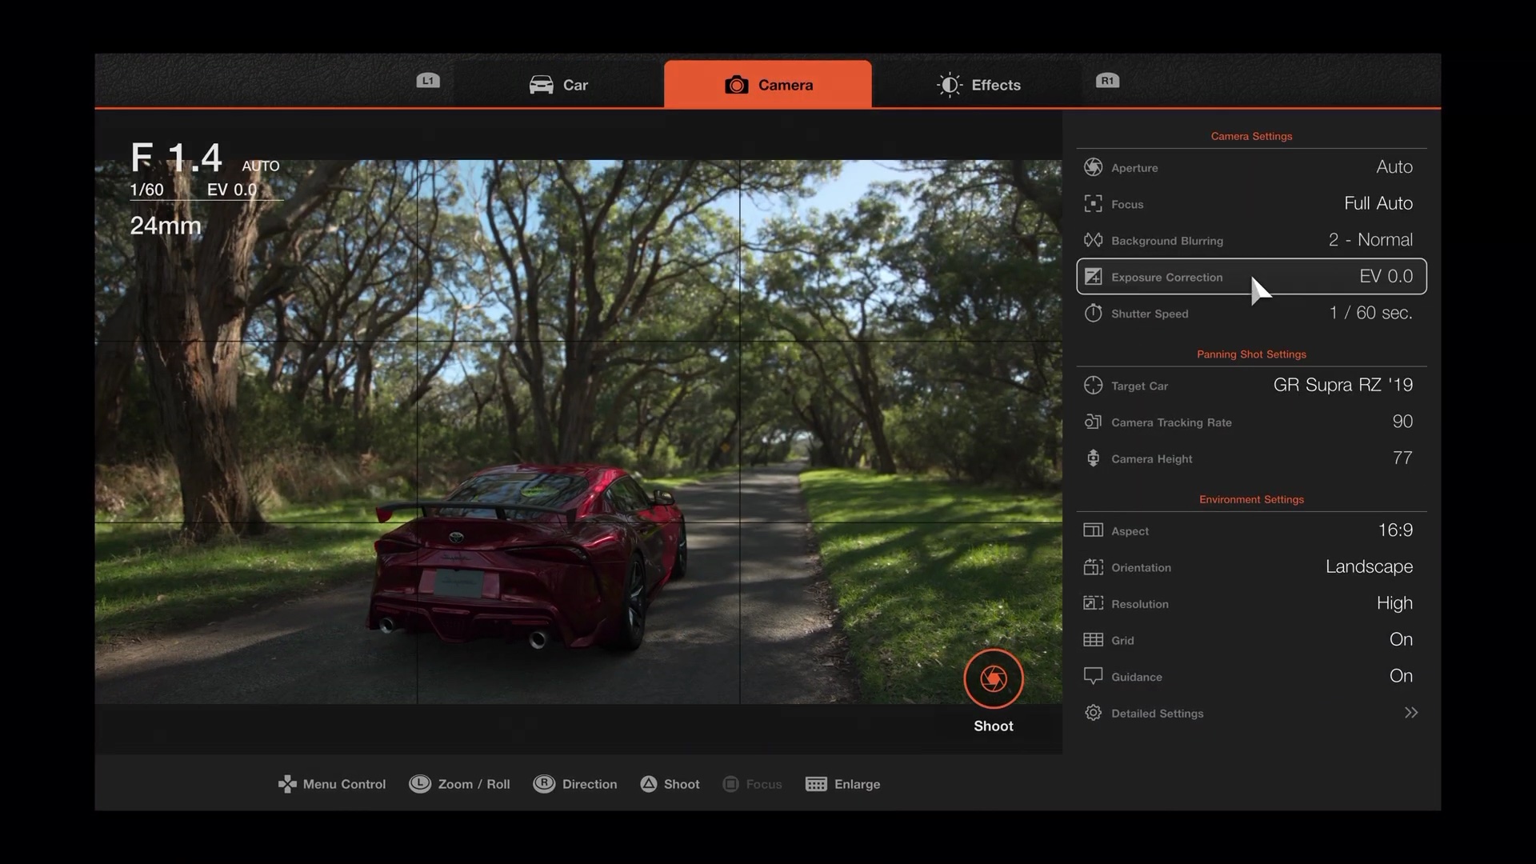Click the F 1.4 aperture readout
This screenshot has width=1536, height=864.
[x=176, y=158]
